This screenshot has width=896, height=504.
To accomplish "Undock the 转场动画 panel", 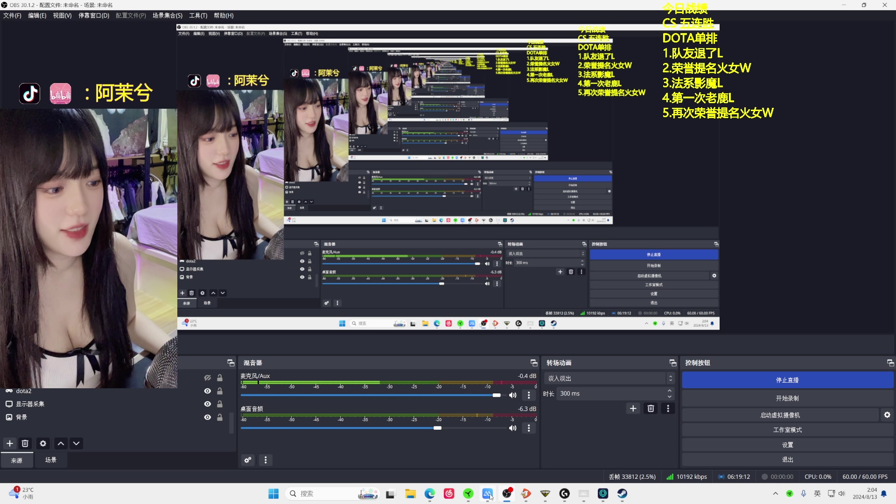I will (672, 363).
